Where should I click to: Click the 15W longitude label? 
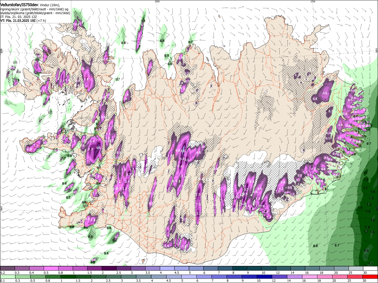(x=312, y=1)
